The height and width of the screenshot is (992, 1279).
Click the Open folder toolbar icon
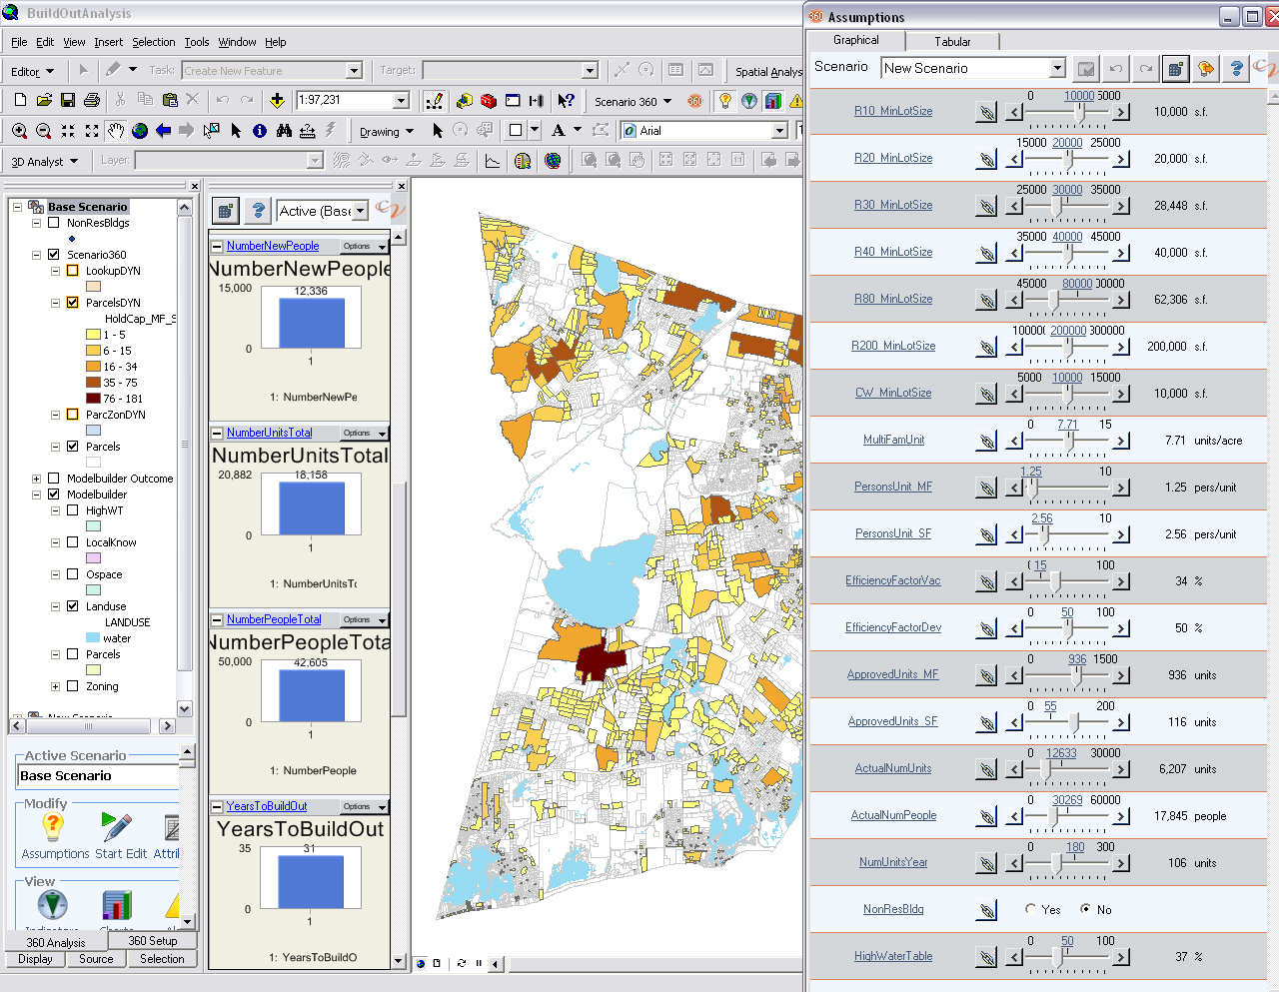(x=44, y=100)
